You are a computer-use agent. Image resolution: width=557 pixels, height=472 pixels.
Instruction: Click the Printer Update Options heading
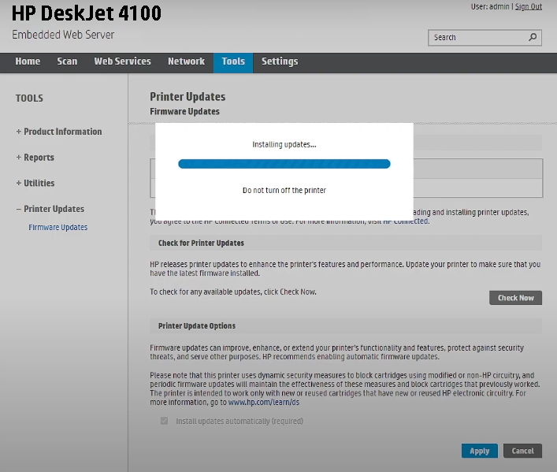point(197,326)
